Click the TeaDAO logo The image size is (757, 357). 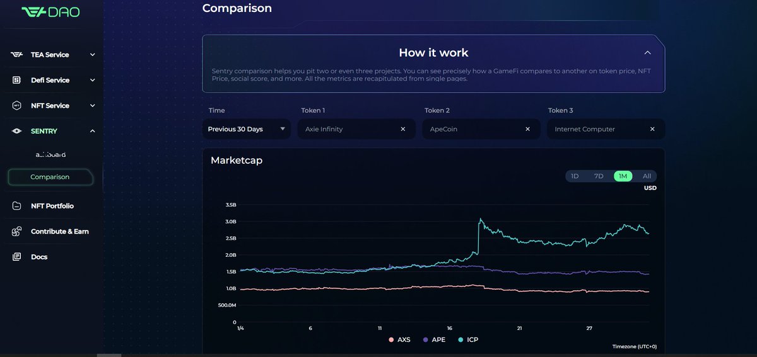(50, 11)
